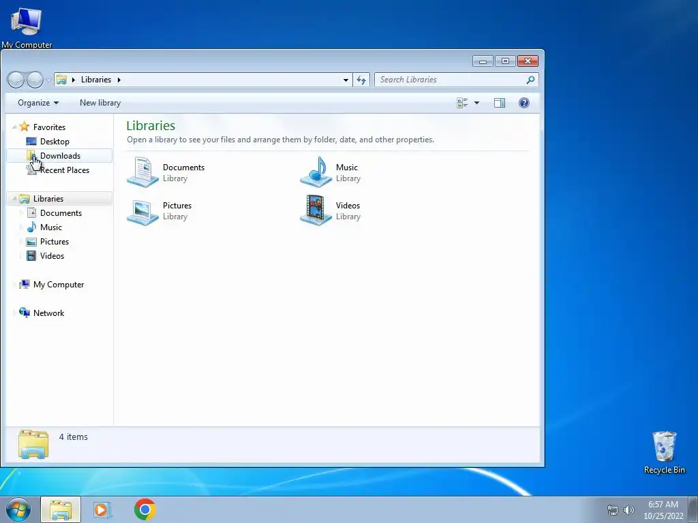The image size is (698, 523).
Task: Expand arrow after Libraries in address bar
Action: coord(119,80)
